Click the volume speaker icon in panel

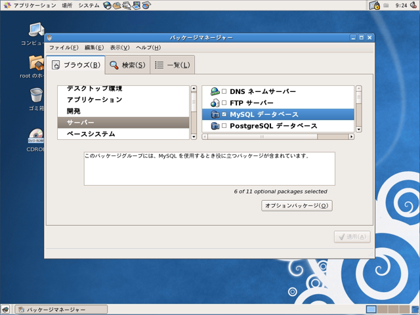413,5
